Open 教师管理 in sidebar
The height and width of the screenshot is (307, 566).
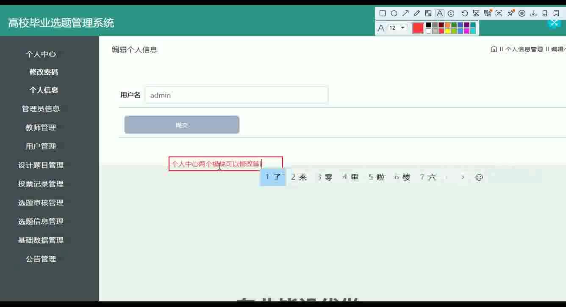(x=41, y=127)
